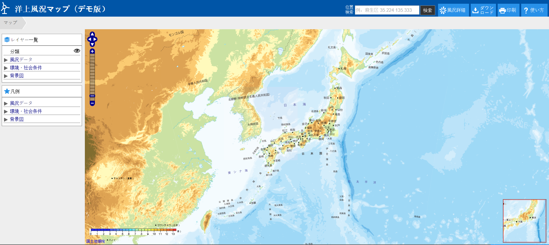Expand 背景図 in the layer list

point(17,76)
